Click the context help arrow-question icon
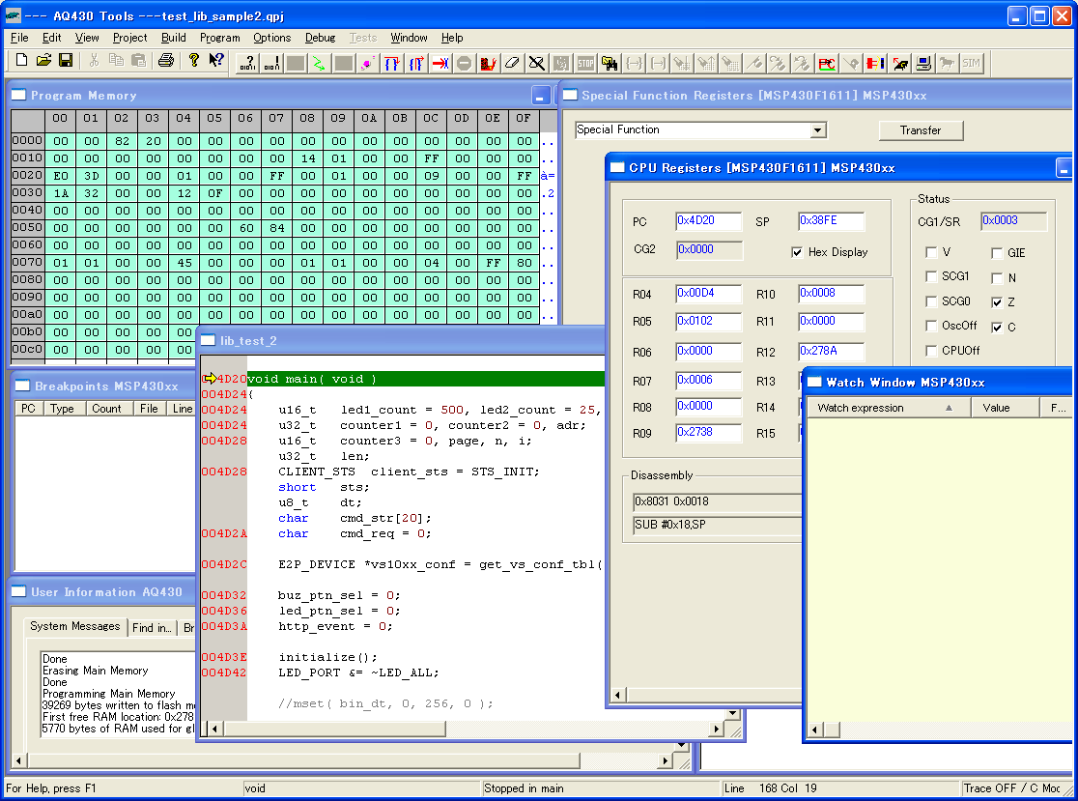The height and width of the screenshot is (801, 1078). 216,61
